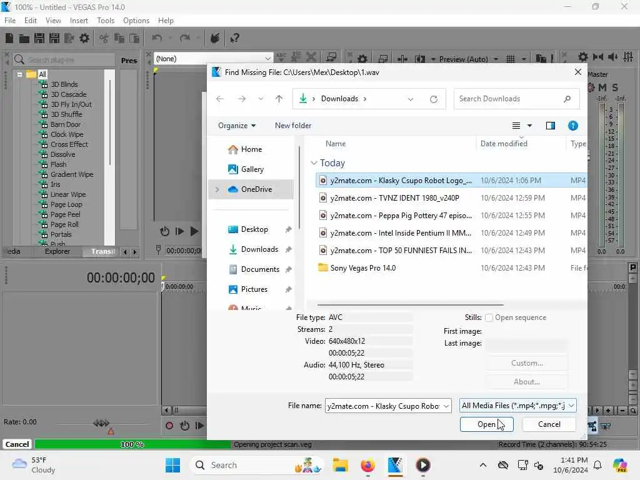Viewport: 640px width, 480px height.
Task: Toggle Master bus Solo button
Action: [615, 87]
